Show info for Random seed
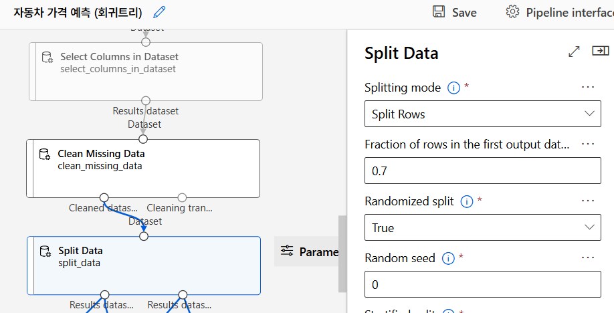Viewport: 614px width, 313px height. tap(448, 258)
